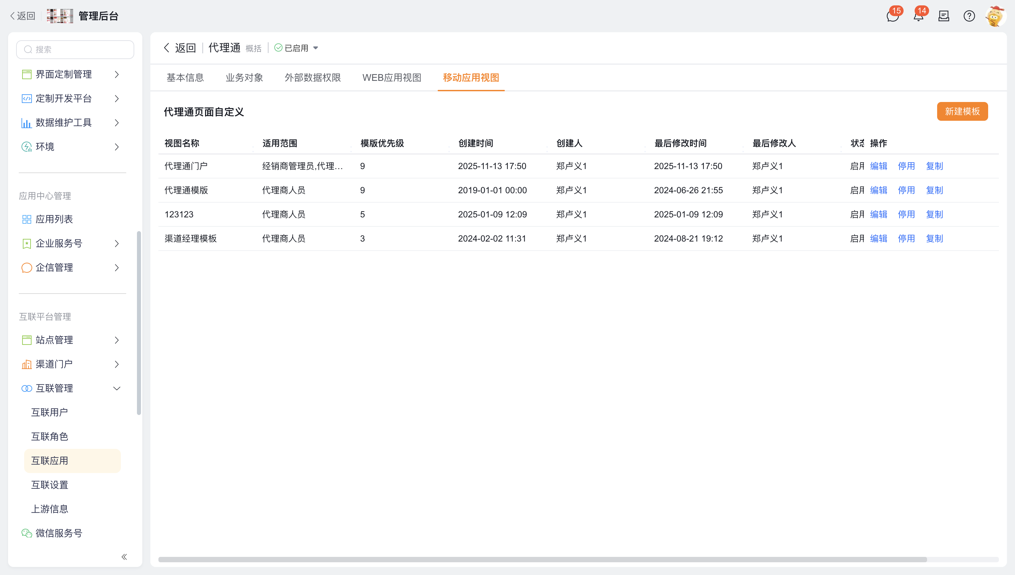Image resolution: width=1015 pixels, height=575 pixels.
Task: Open the 已启用 status dropdown
Action: [296, 48]
